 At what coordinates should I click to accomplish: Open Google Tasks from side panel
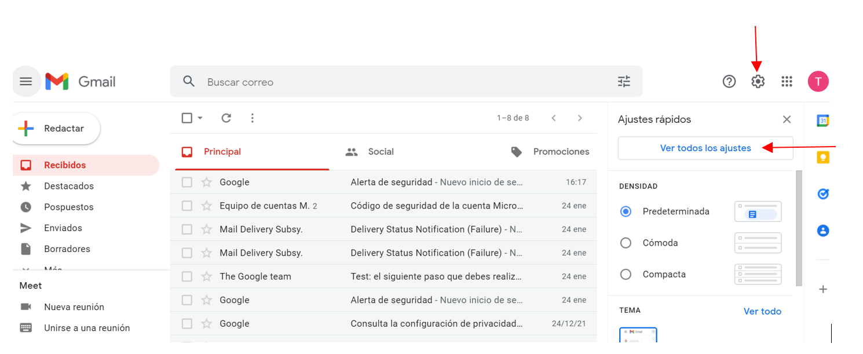point(823,194)
